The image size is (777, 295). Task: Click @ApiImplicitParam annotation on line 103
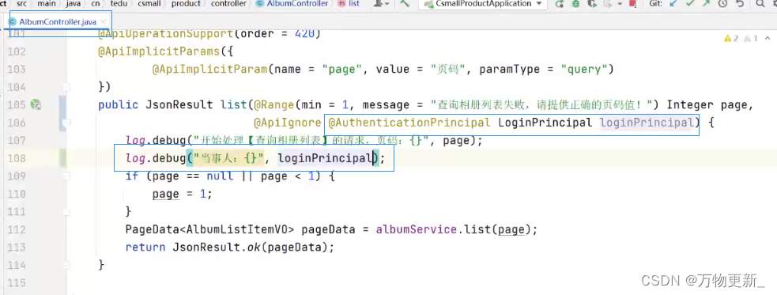pyautogui.click(x=209, y=70)
